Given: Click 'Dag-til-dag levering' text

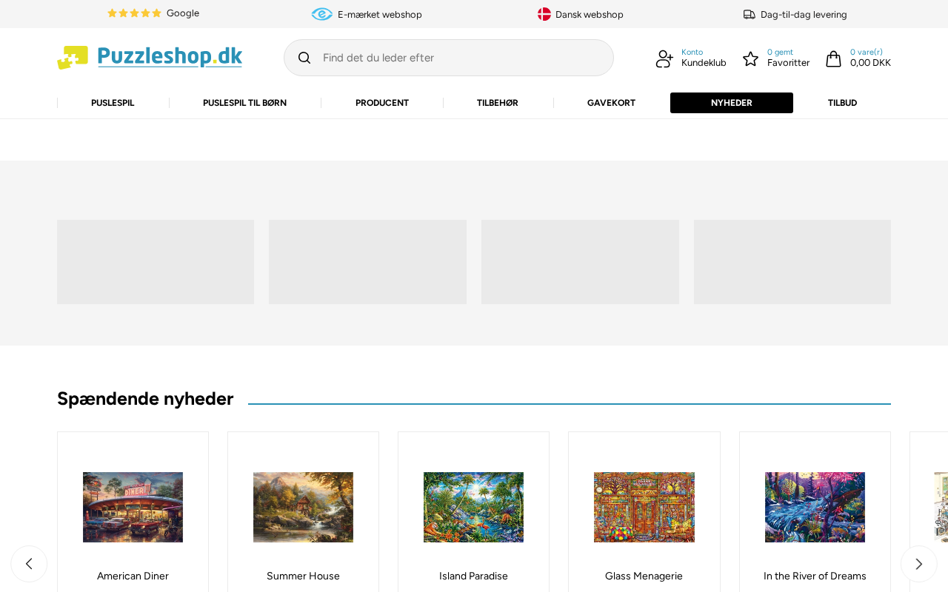Looking at the screenshot, I should (x=804, y=15).
